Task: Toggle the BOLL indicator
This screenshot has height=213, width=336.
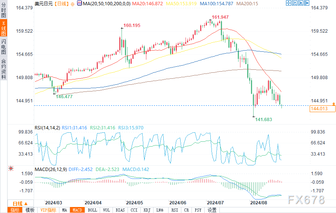Action: (x=93, y=210)
